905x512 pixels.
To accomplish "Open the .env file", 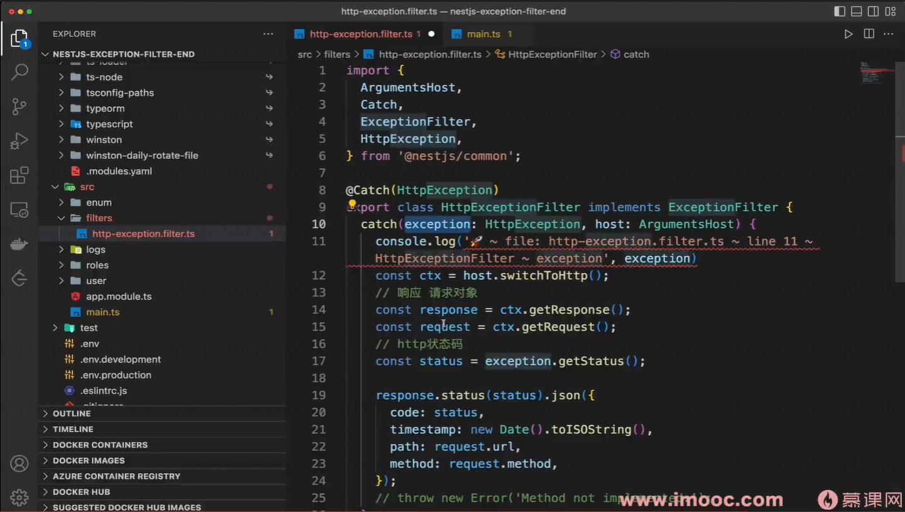I will pyautogui.click(x=161, y=344).
